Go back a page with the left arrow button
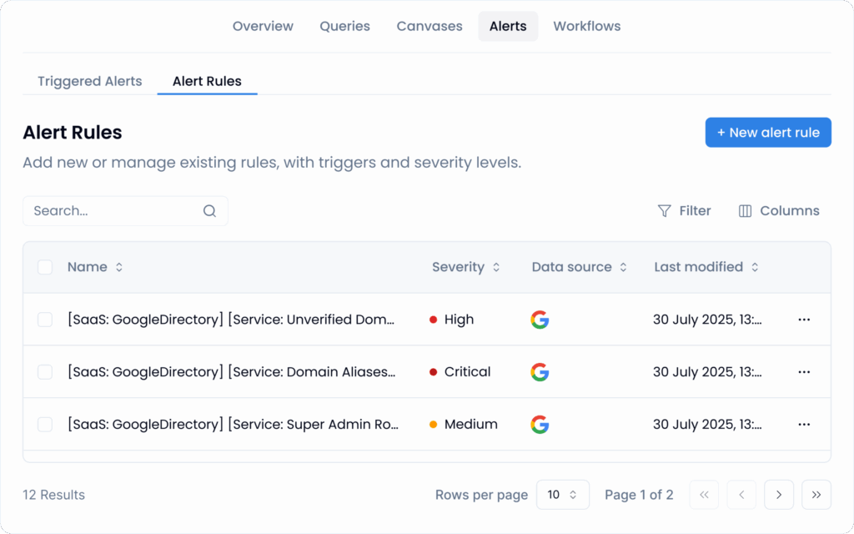 tap(741, 495)
